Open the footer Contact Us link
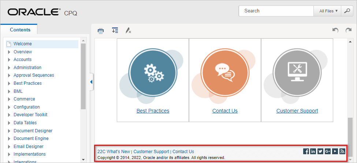The width and height of the screenshot is (357, 163). point(183,152)
